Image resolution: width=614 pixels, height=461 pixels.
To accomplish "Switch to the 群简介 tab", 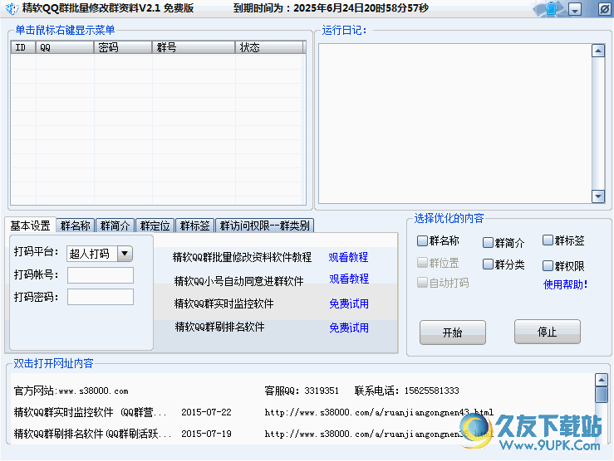I will [115, 226].
